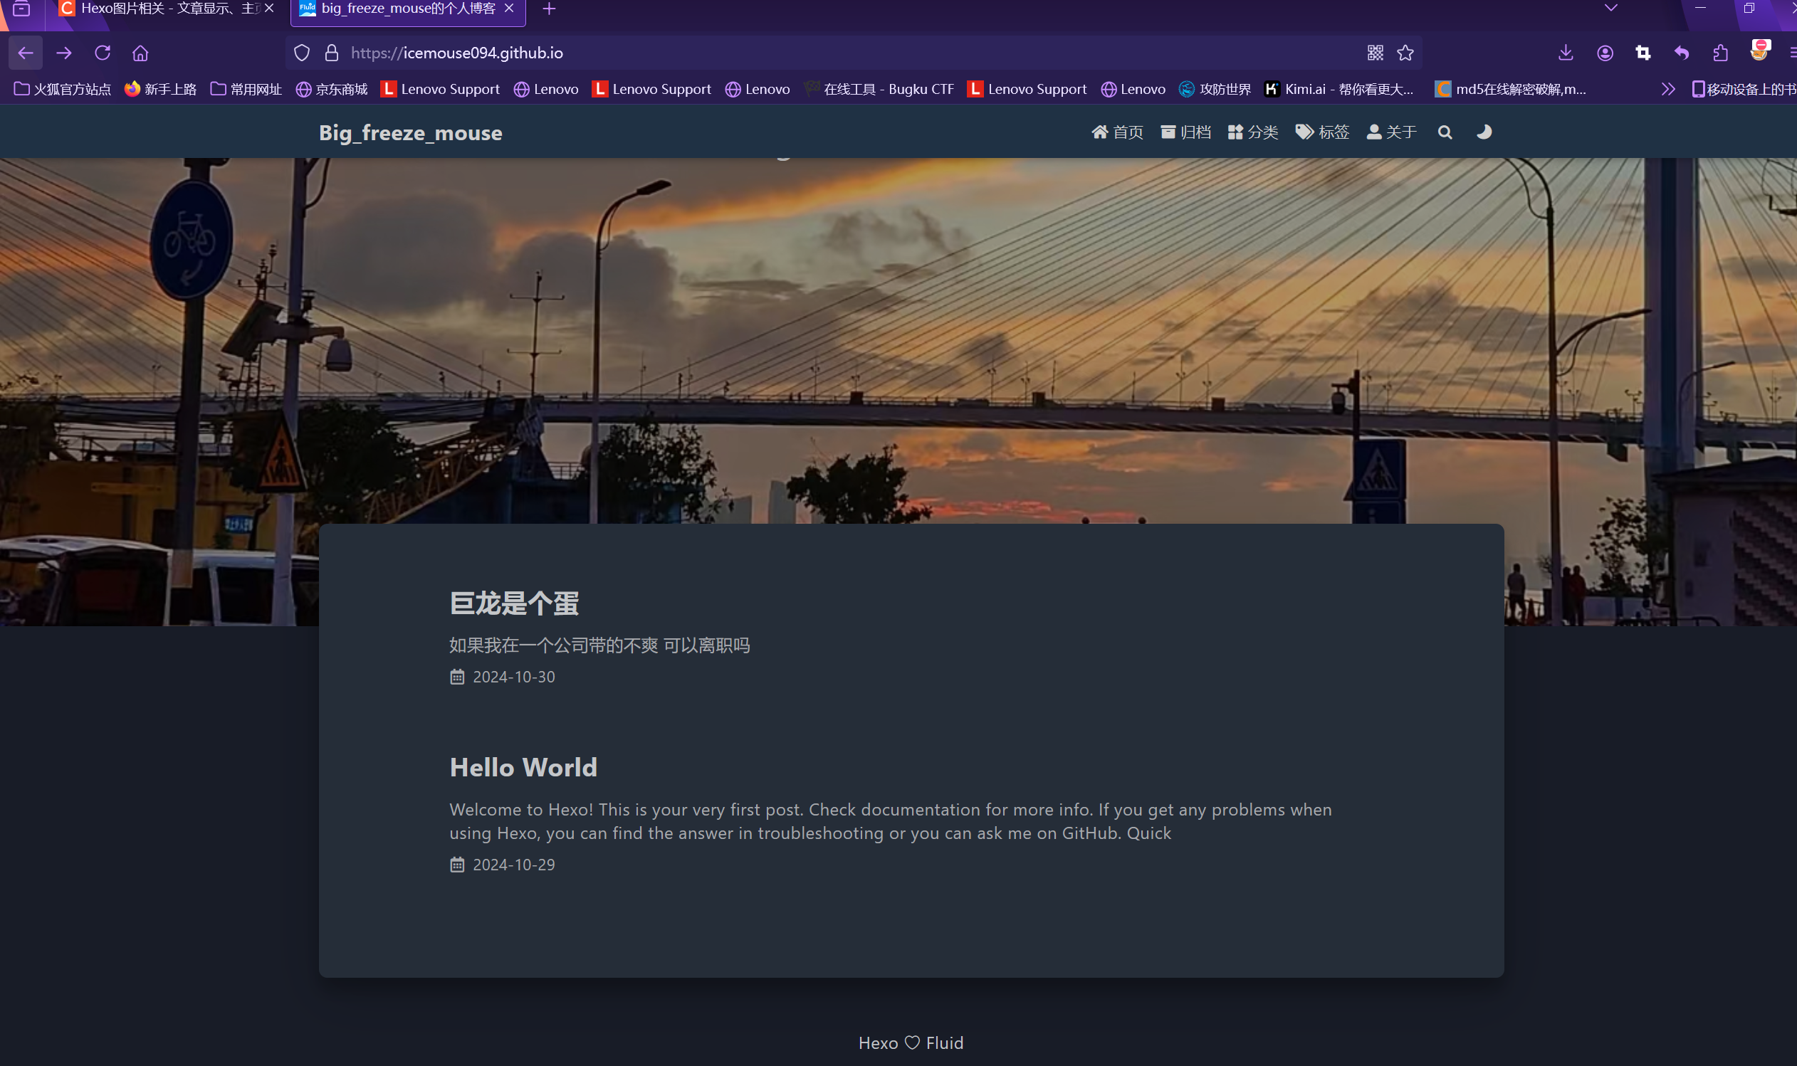Viewport: 1797px width, 1066px height.
Task: Bookmark this page with star icon
Action: click(x=1405, y=53)
